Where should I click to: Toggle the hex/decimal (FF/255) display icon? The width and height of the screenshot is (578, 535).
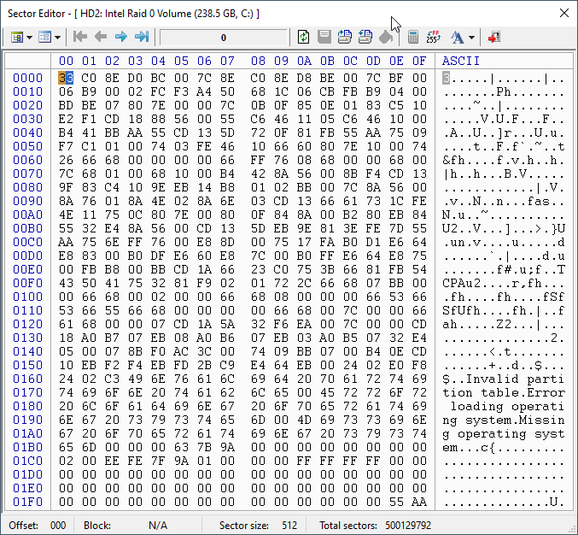[434, 37]
